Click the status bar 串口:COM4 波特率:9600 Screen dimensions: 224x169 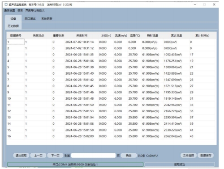point(75,165)
